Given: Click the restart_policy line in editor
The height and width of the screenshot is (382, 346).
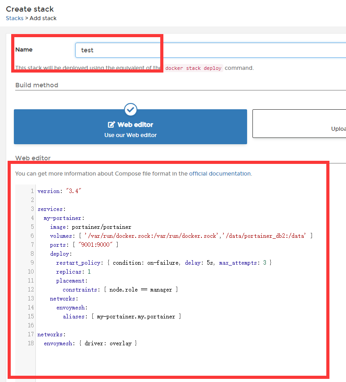Looking at the screenshot, I should [164, 262].
